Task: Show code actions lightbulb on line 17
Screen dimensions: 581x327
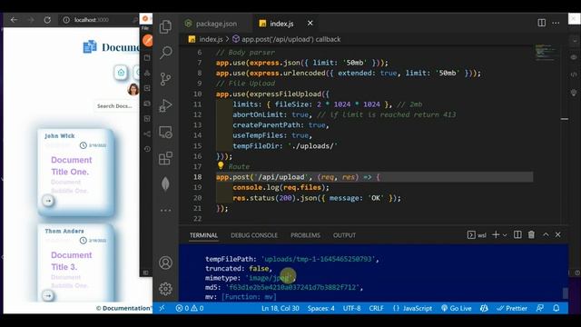Action: point(221,165)
